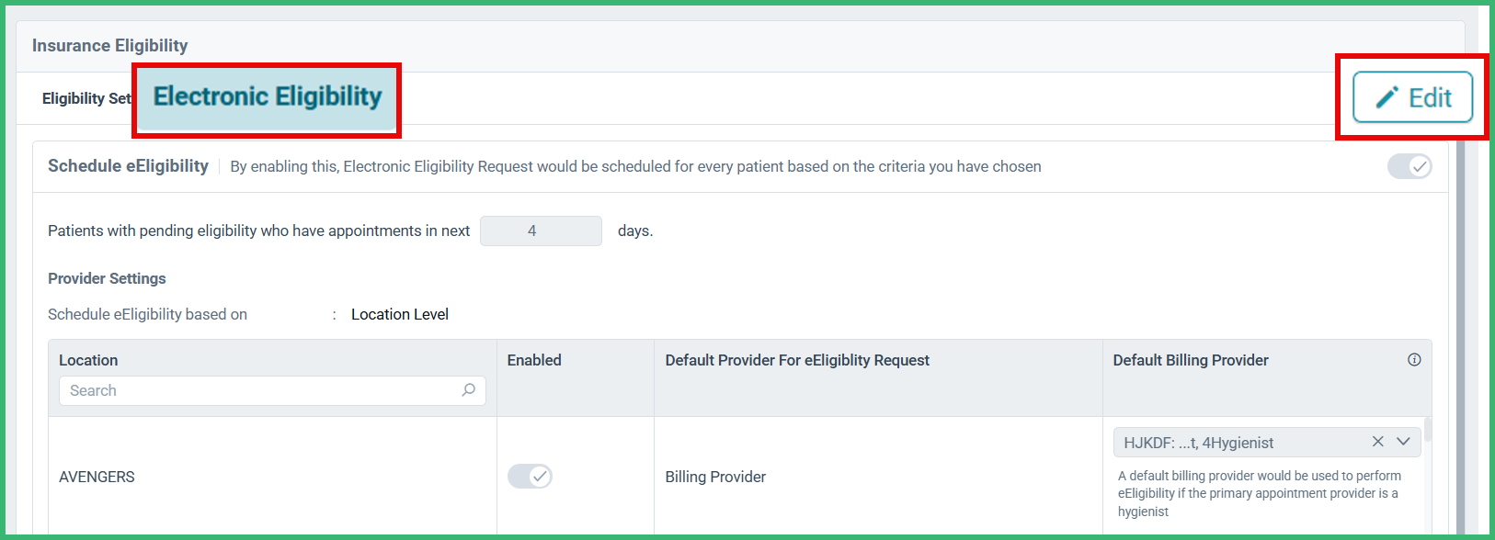1495x540 pixels.
Task: Click the Default Provider For eEligiblity Request header
Action: point(797,360)
